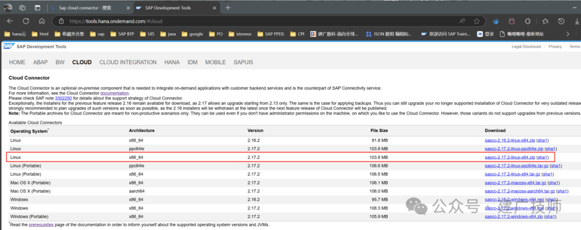Open the extensions puzzle icon
The height and width of the screenshot is (230, 581).
coord(528,21)
